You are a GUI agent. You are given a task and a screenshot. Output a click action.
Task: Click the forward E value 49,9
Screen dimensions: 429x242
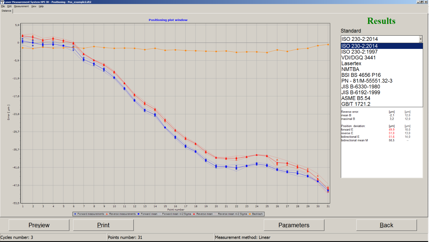pos(391,130)
